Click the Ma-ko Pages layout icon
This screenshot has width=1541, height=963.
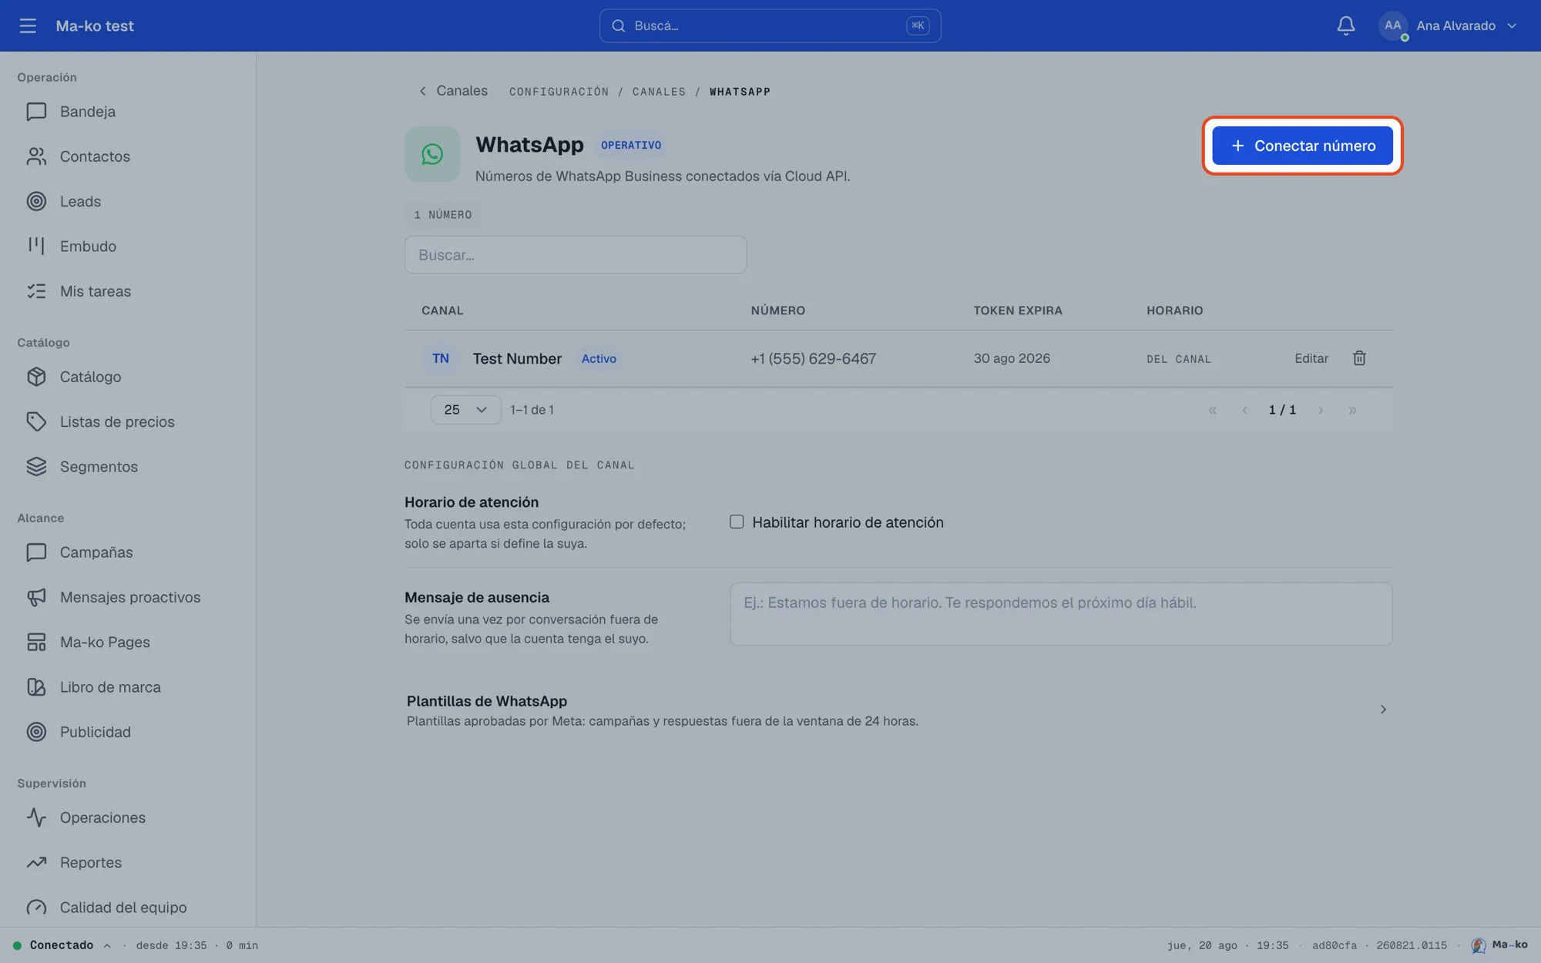tap(36, 642)
